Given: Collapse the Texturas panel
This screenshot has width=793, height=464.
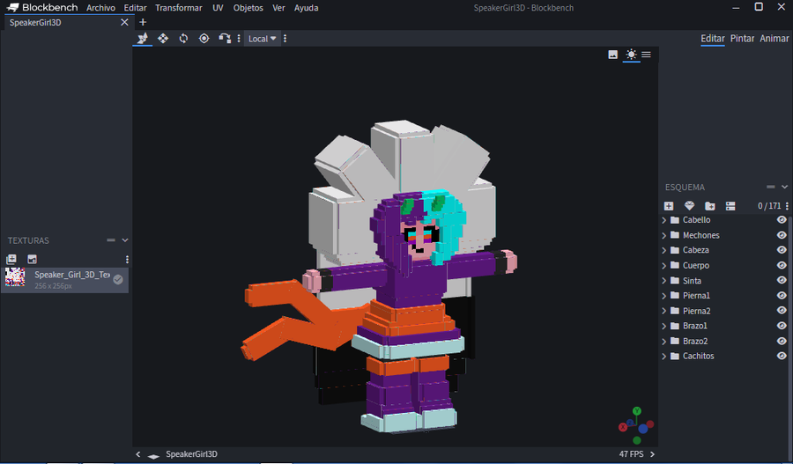Looking at the screenshot, I should click(125, 240).
